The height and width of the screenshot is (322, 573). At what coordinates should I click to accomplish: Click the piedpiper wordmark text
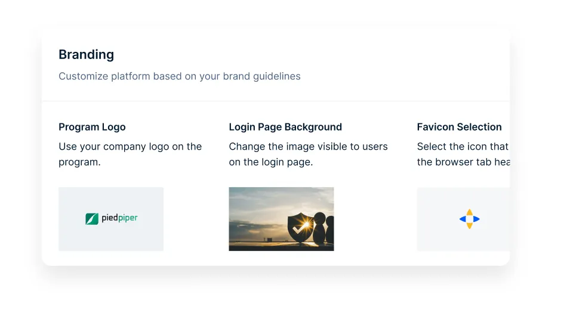[119, 218]
